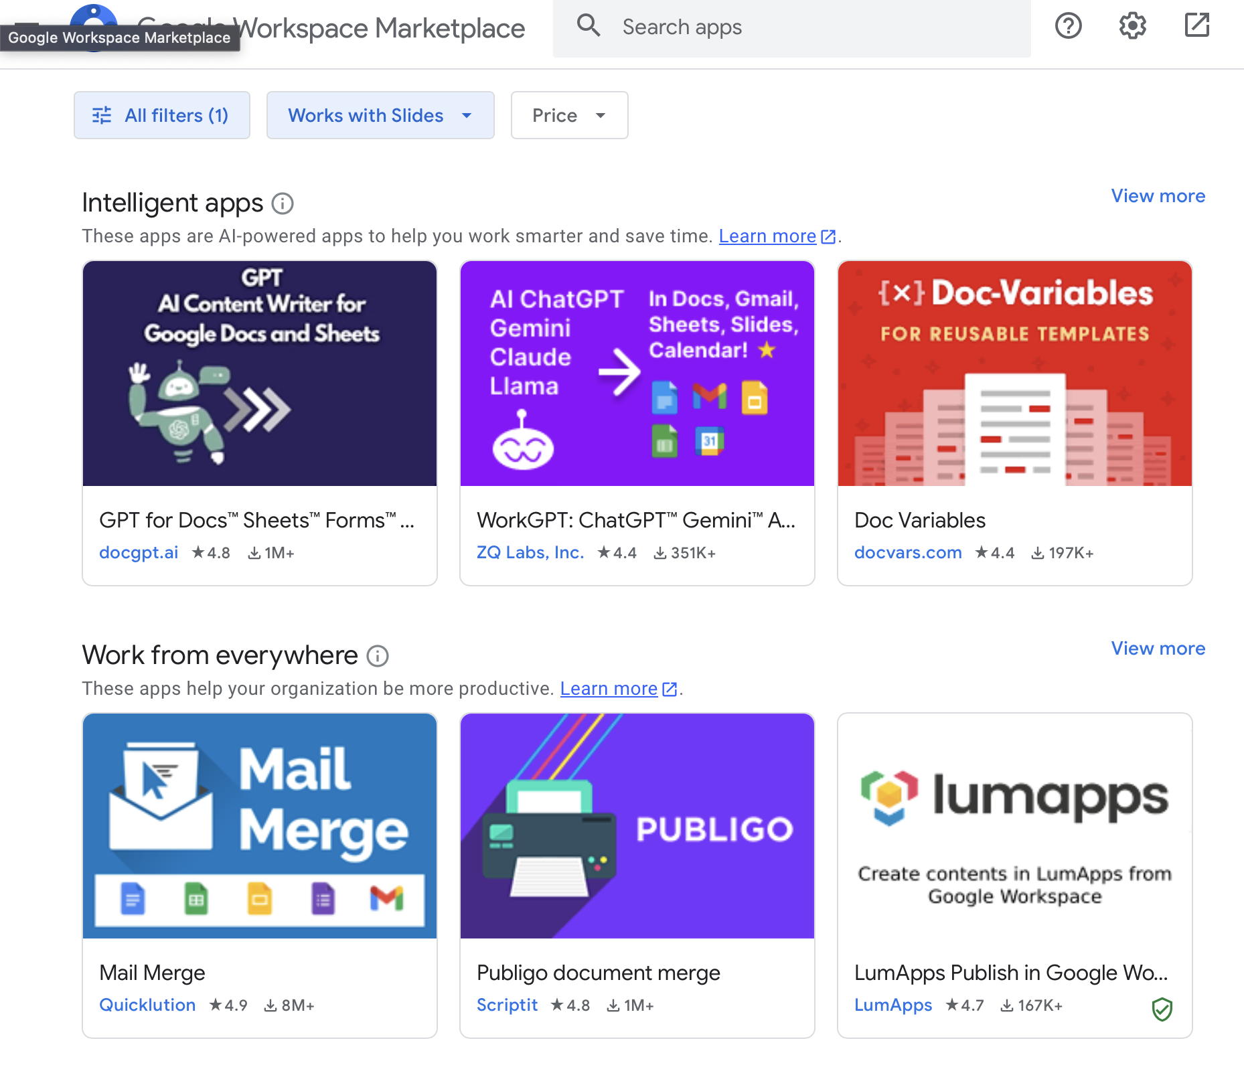
Task: Click the Mail Merge app title
Action: click(x=152, y=973)
